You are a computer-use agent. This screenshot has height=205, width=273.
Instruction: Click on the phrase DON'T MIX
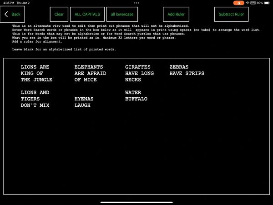pos(35,105)
